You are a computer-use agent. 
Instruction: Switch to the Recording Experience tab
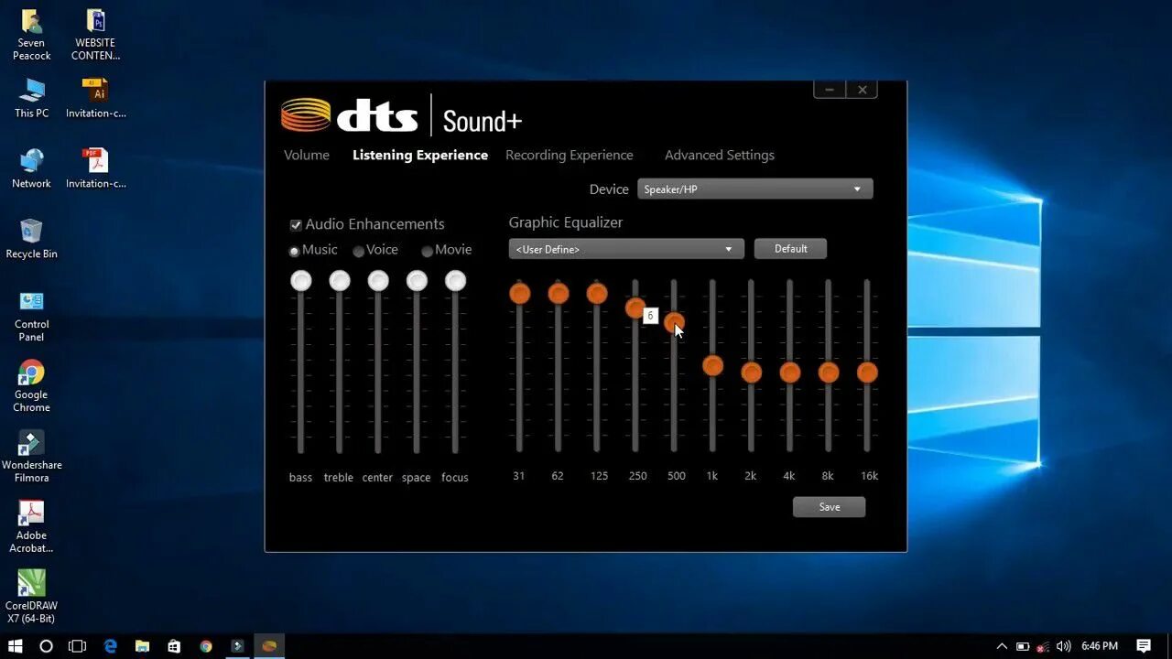pyautogui.click(x=570, y=156)
